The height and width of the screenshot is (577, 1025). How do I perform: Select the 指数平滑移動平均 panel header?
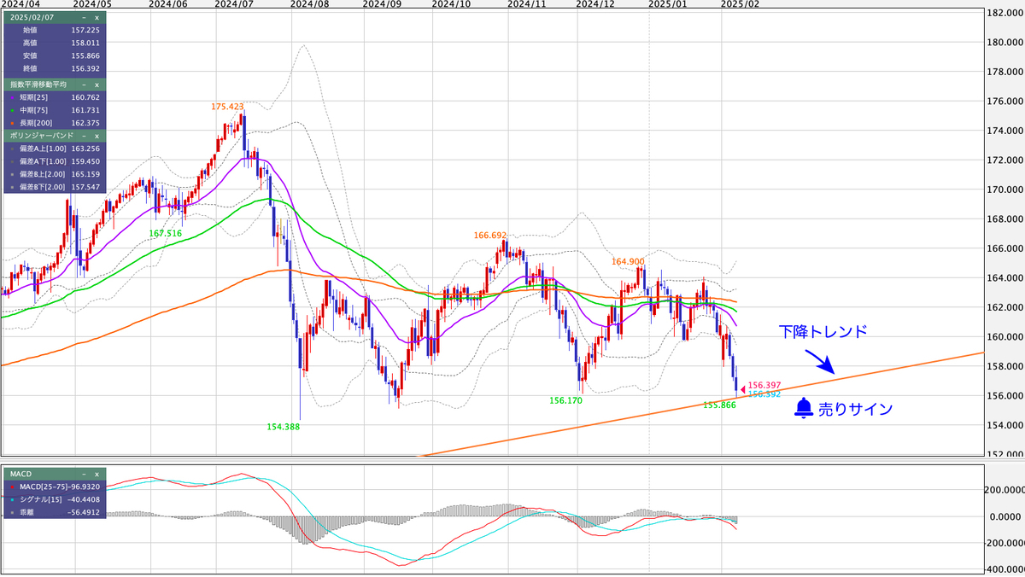[37, 85]
